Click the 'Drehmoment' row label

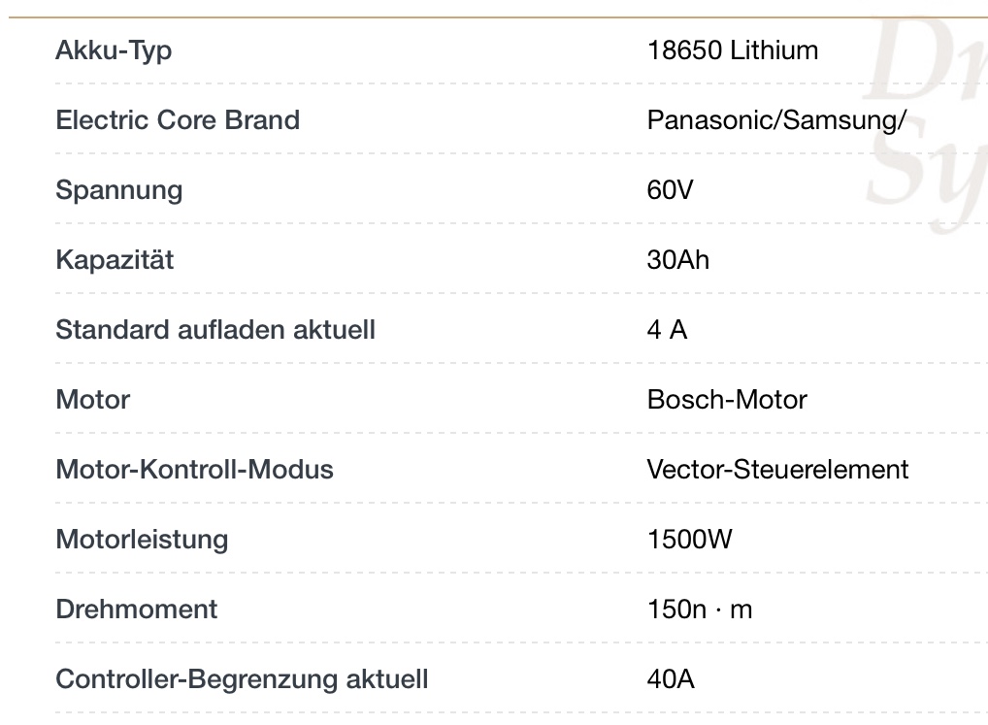136,610
